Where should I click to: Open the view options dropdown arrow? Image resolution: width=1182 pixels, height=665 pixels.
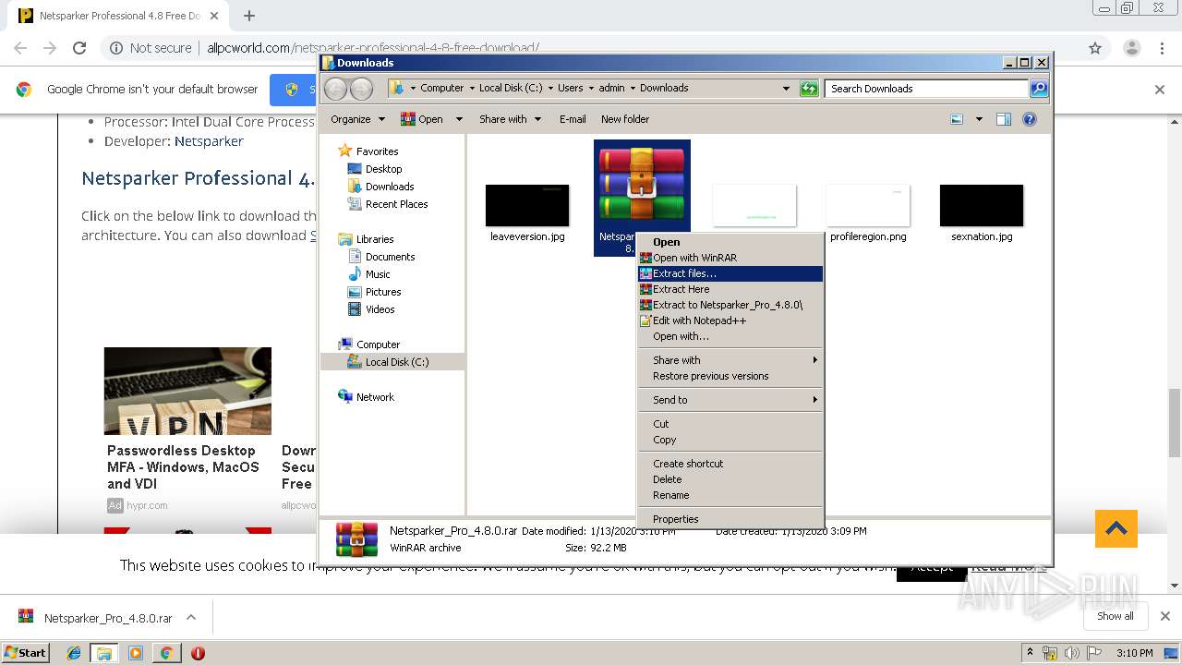click(x=979, y=119)
